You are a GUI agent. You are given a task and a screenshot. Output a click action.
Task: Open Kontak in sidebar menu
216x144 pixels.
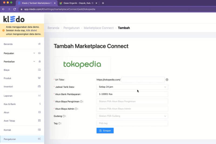coord(22,130)
